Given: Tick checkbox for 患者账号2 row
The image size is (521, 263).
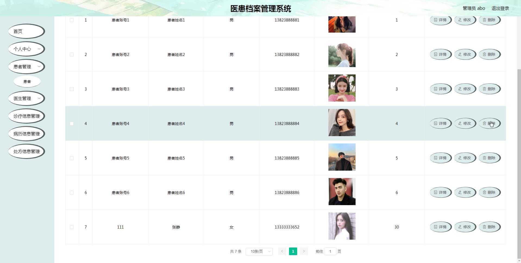Looking at the screenshot, I should (x=72, y=55).
